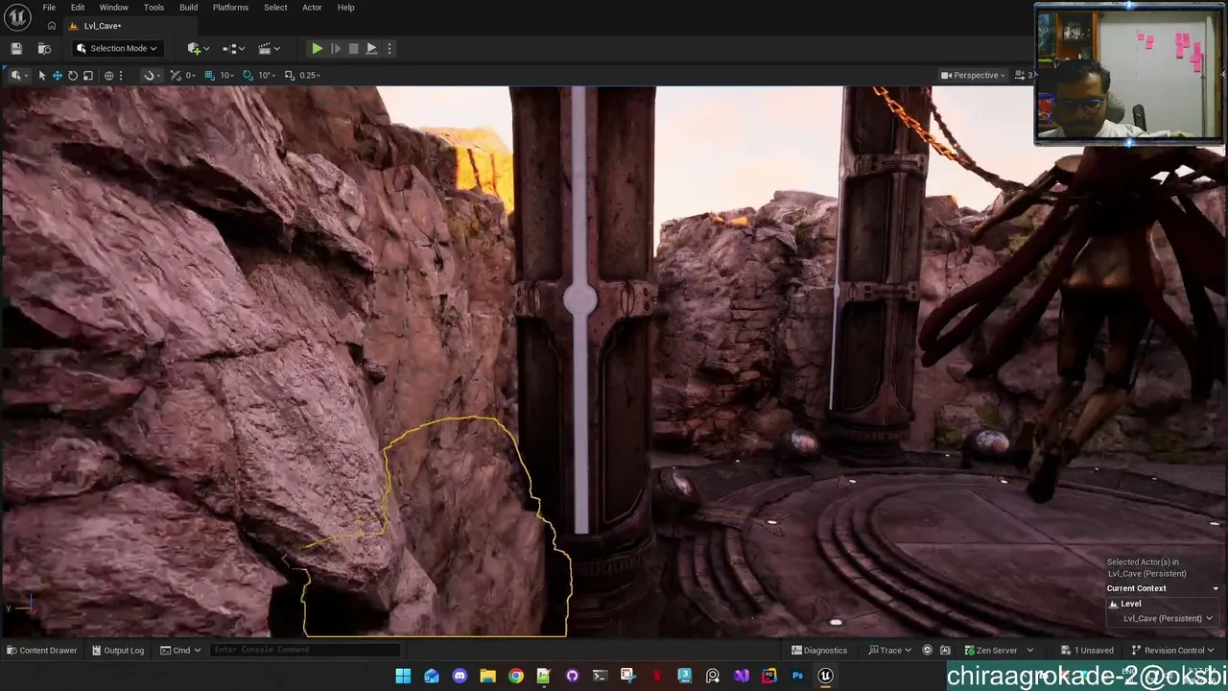
Task: Open the Window menu
Action: point(113,8)
